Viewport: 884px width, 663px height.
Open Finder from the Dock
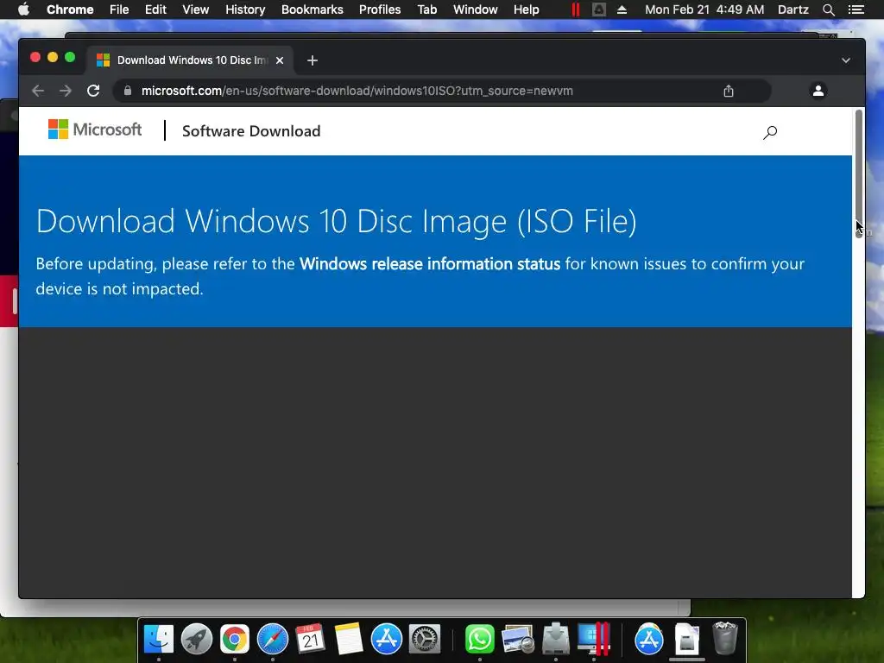pyautogui.click(x=159, y=639)
